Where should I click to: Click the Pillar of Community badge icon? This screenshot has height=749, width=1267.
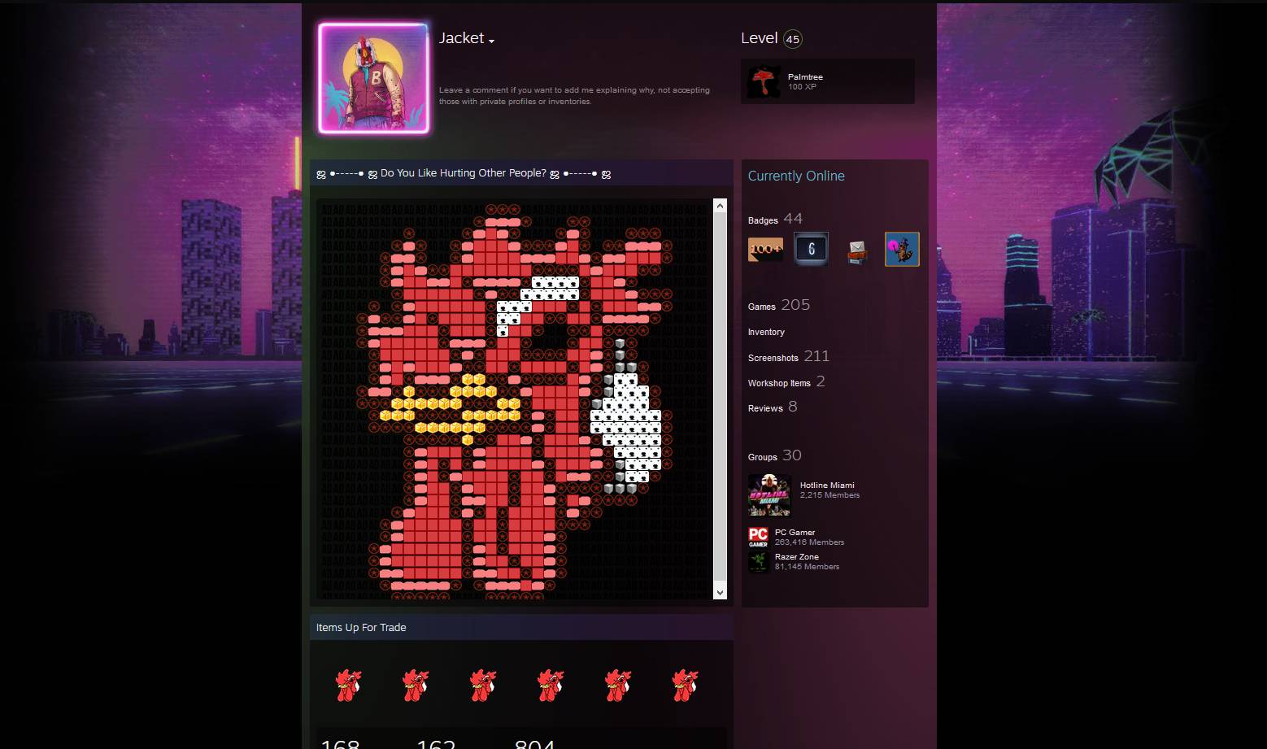tap(856, 249)
